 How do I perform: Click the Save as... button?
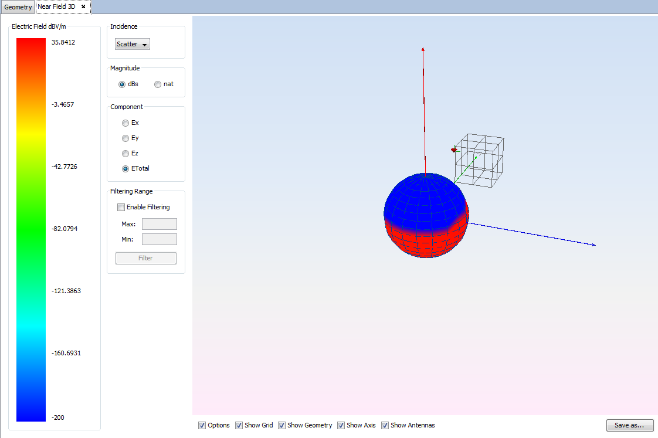point(629,425)
